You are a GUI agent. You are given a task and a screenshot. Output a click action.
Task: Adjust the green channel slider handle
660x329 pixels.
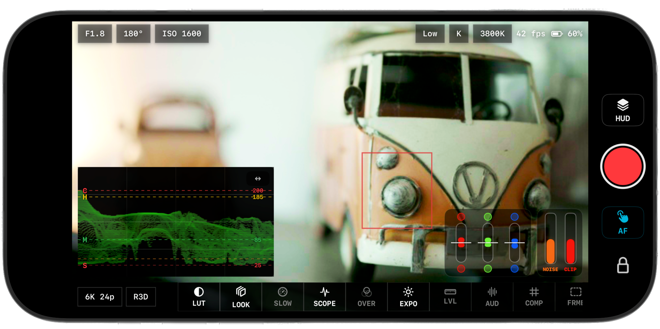[x=488, y=243]
